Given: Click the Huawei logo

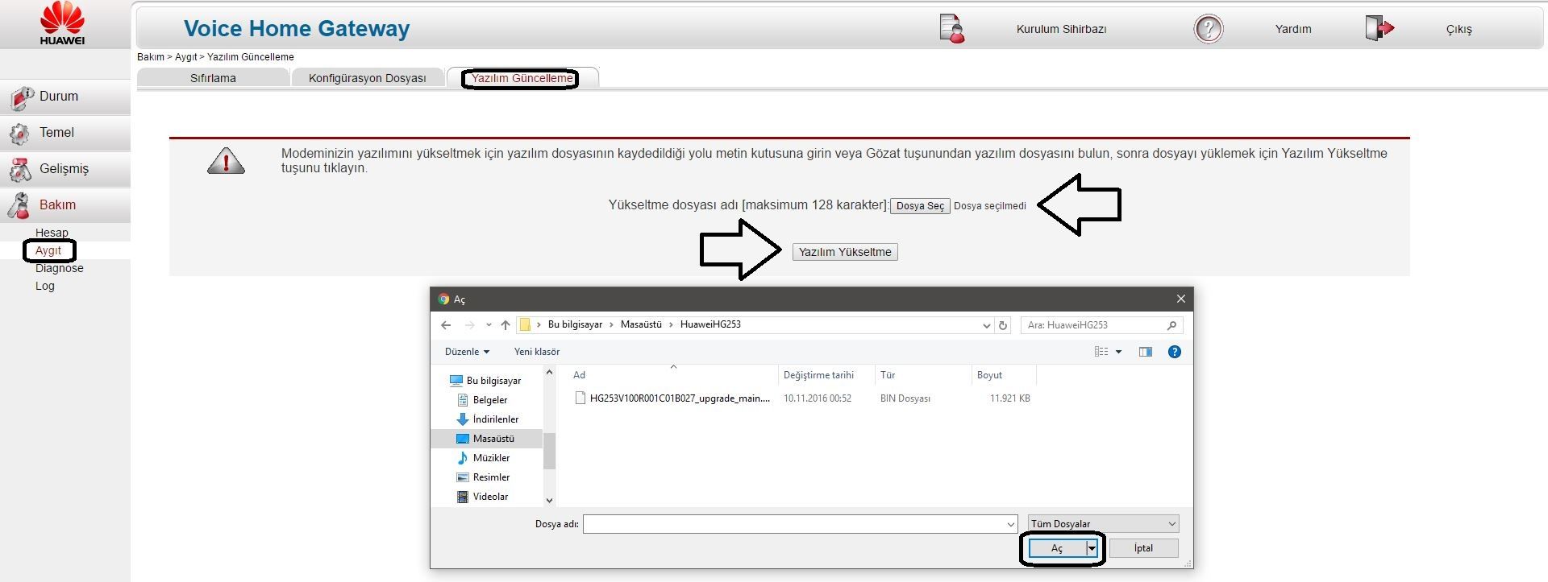Looking at the screenshot, I should (62, 23).
